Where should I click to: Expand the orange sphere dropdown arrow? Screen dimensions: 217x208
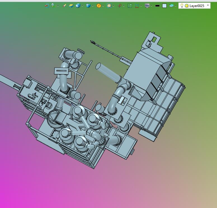tap(103, 6)
